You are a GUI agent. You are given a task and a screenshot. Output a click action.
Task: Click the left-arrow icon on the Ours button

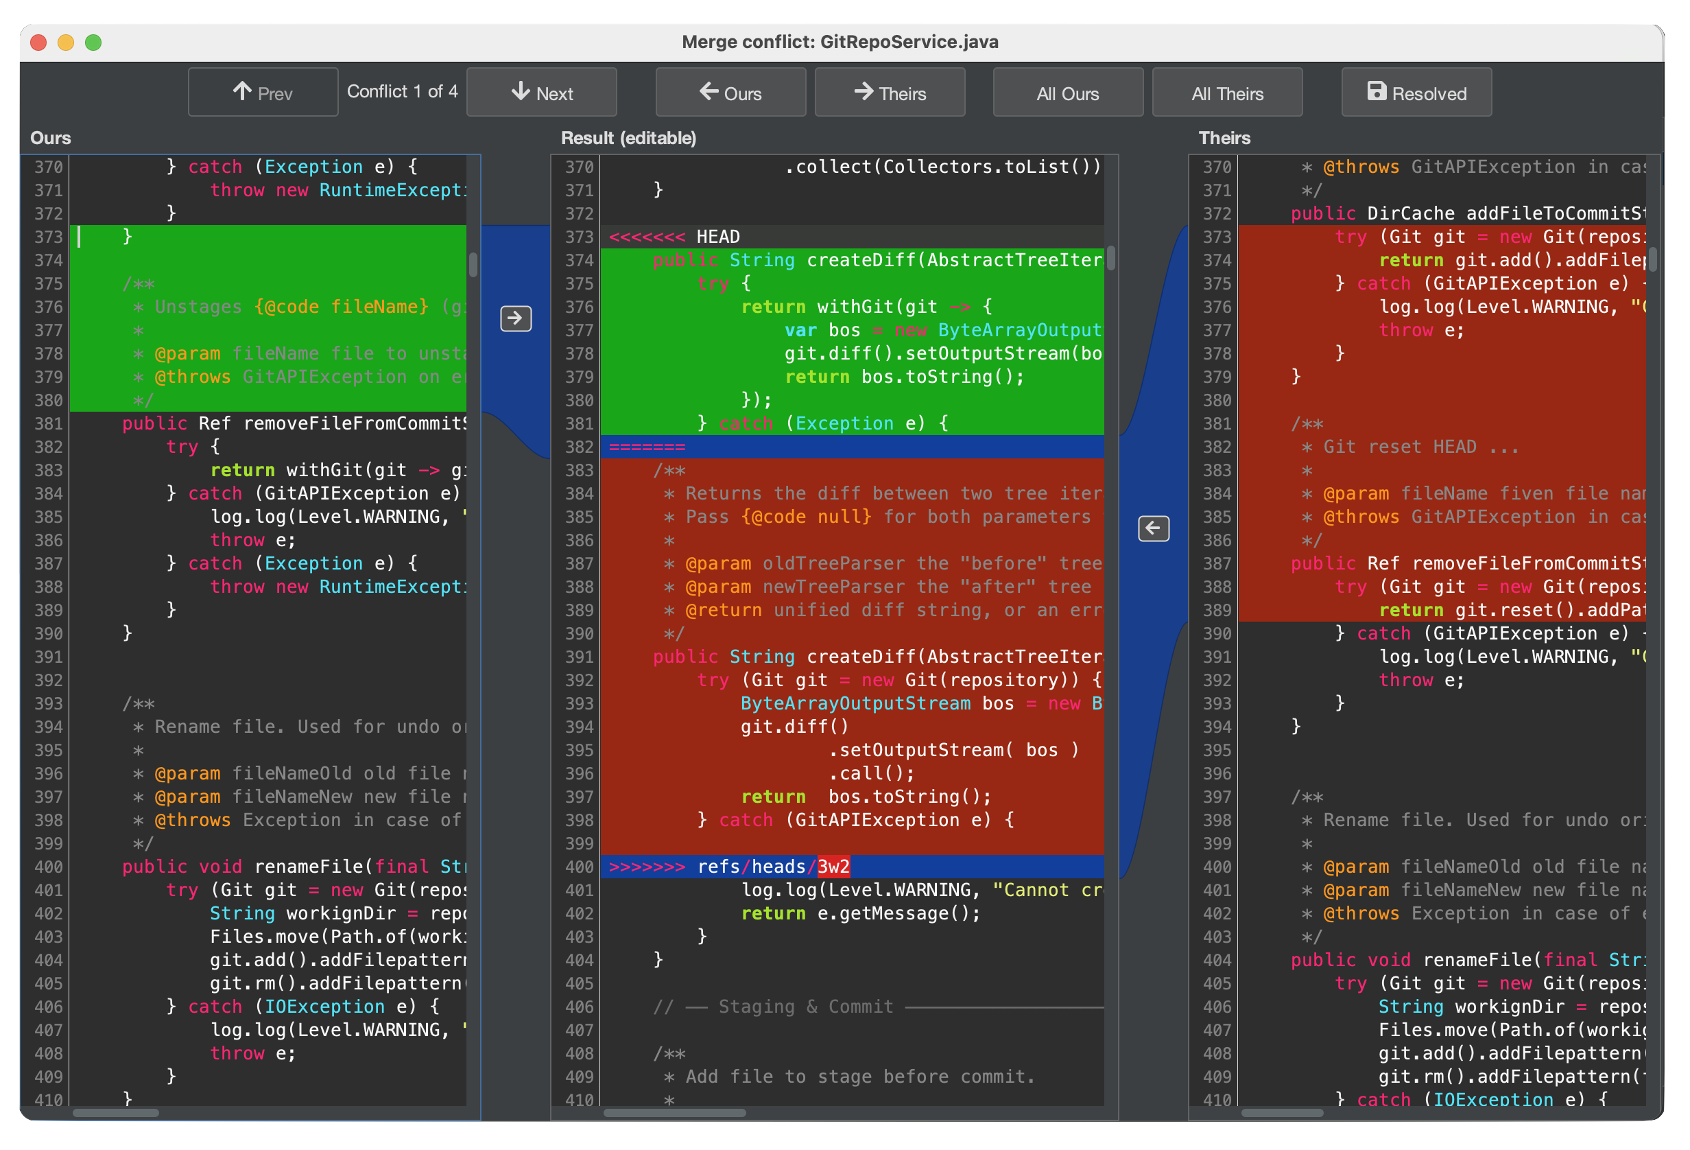pos(709,92)
